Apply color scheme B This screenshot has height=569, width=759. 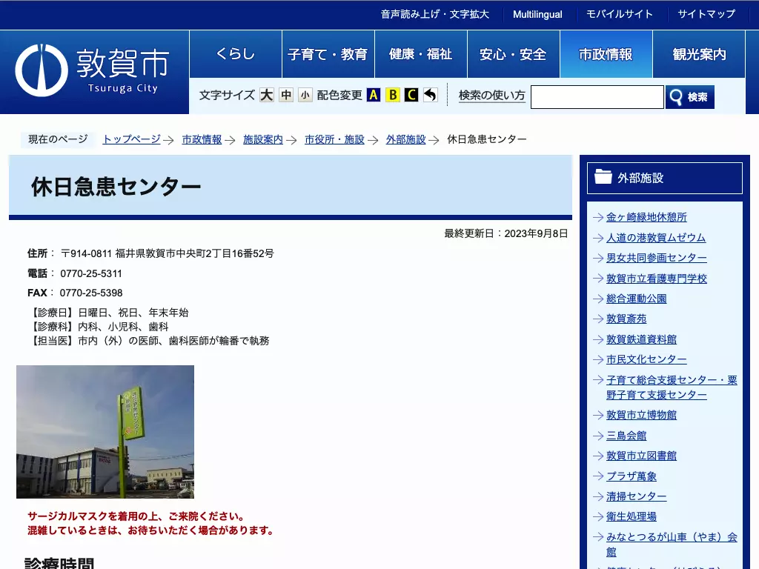tap(393, 95)
